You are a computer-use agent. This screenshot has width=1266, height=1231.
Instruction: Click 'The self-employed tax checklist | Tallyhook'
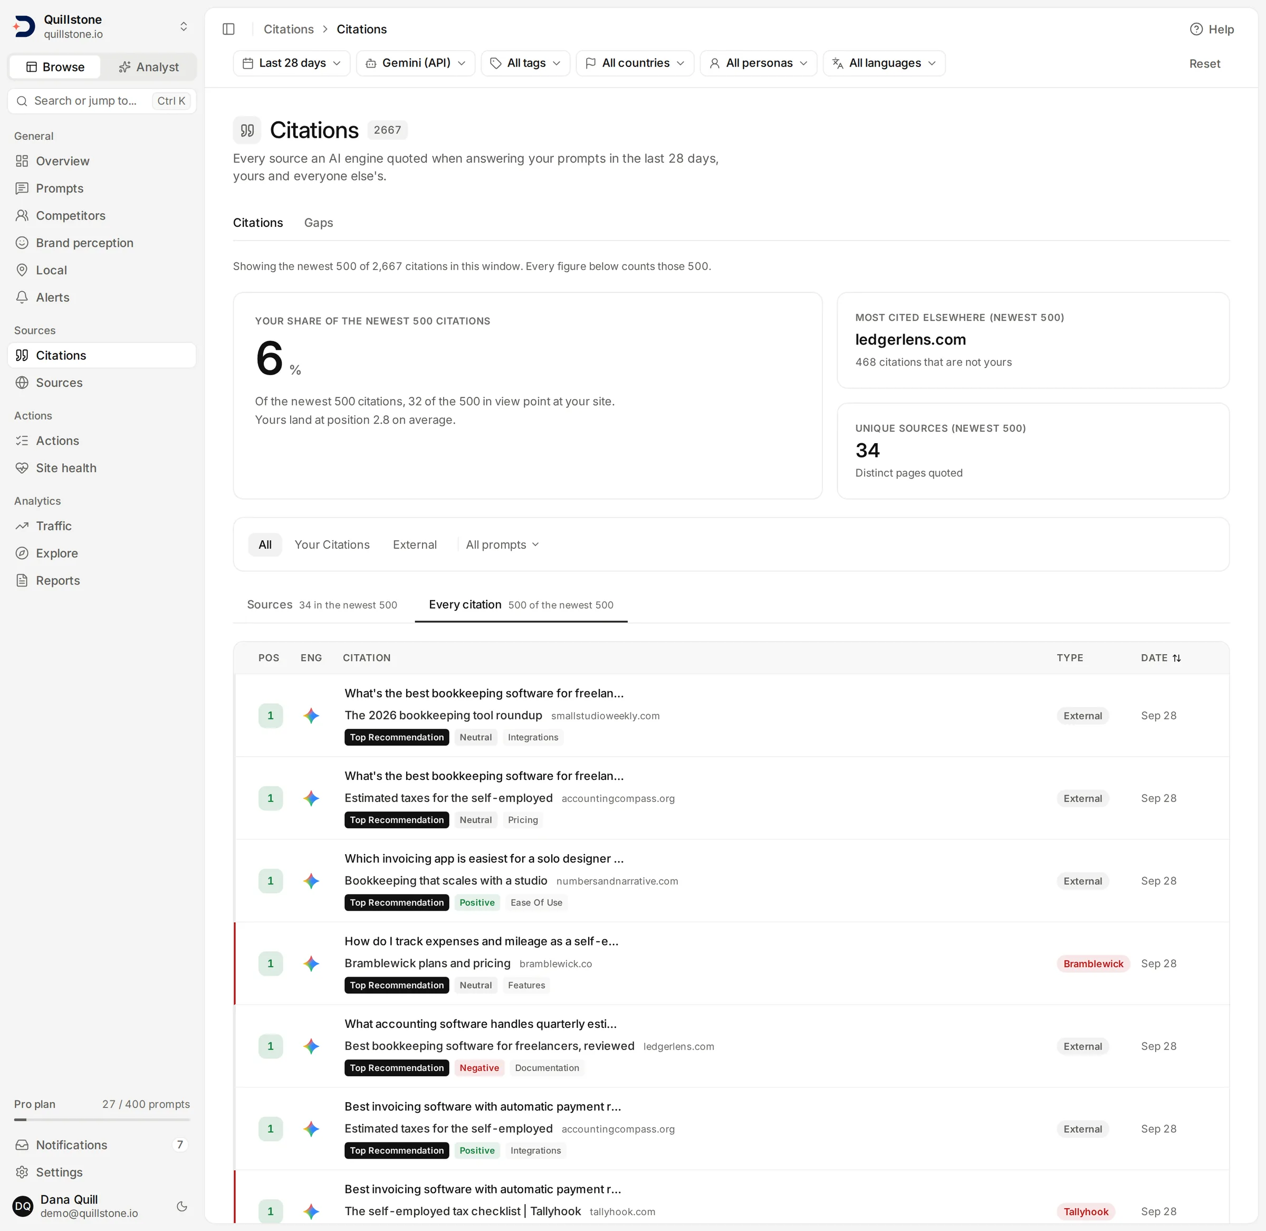pos(463,1211)
